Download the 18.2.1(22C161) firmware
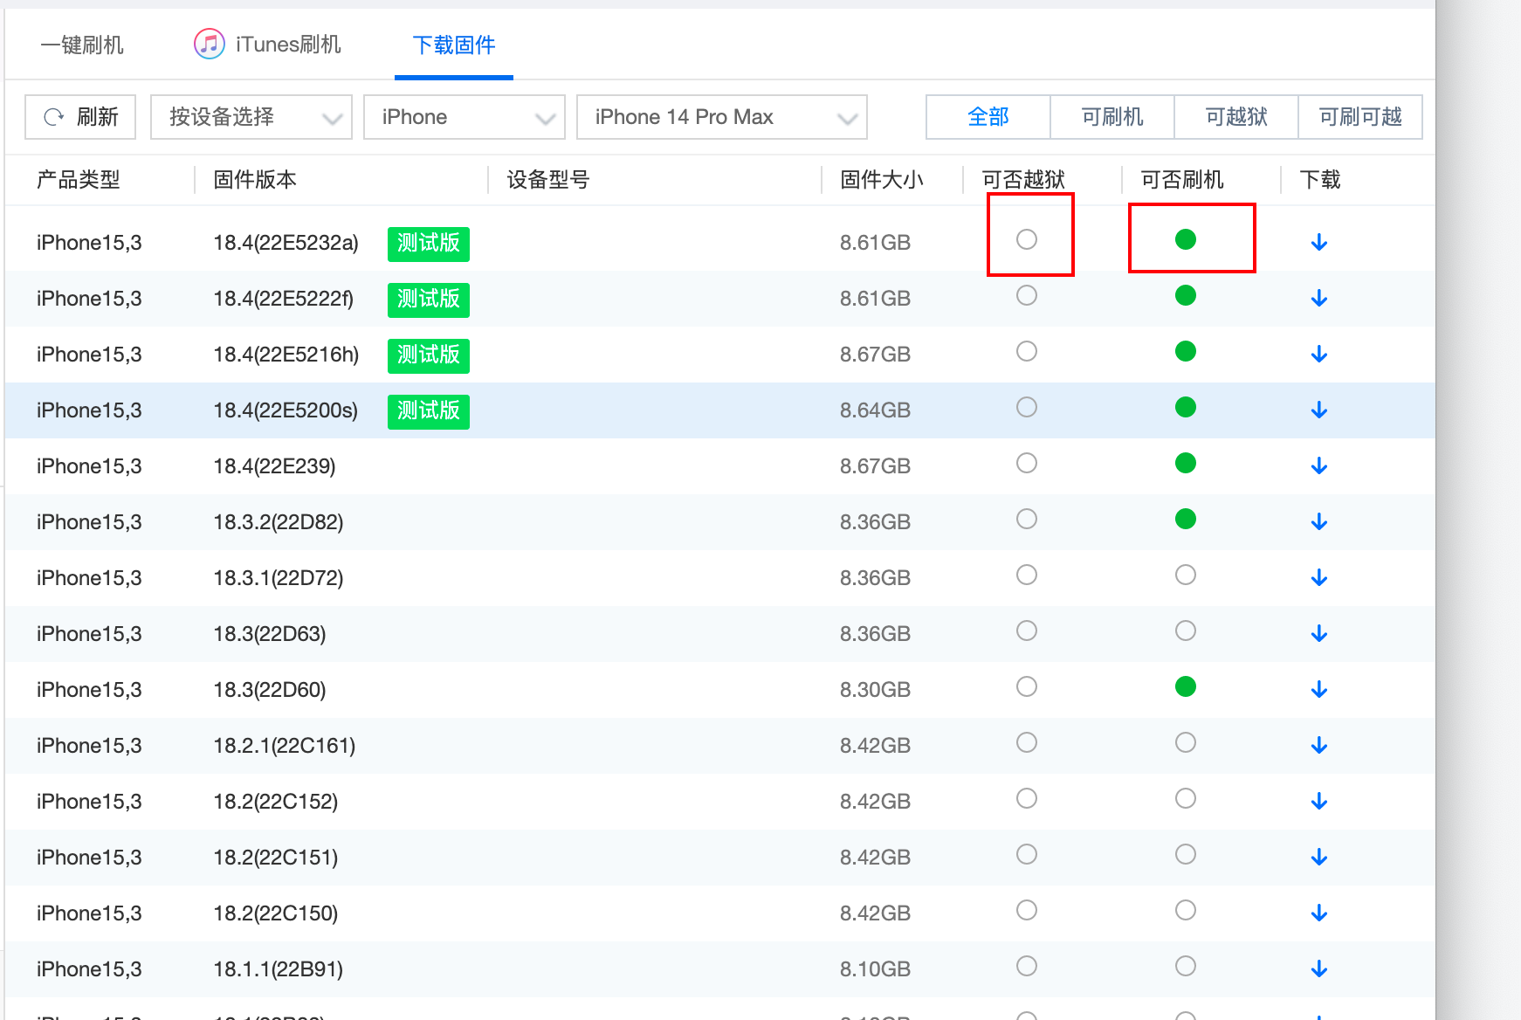1521x1020 pixels. click(1318, 745)
